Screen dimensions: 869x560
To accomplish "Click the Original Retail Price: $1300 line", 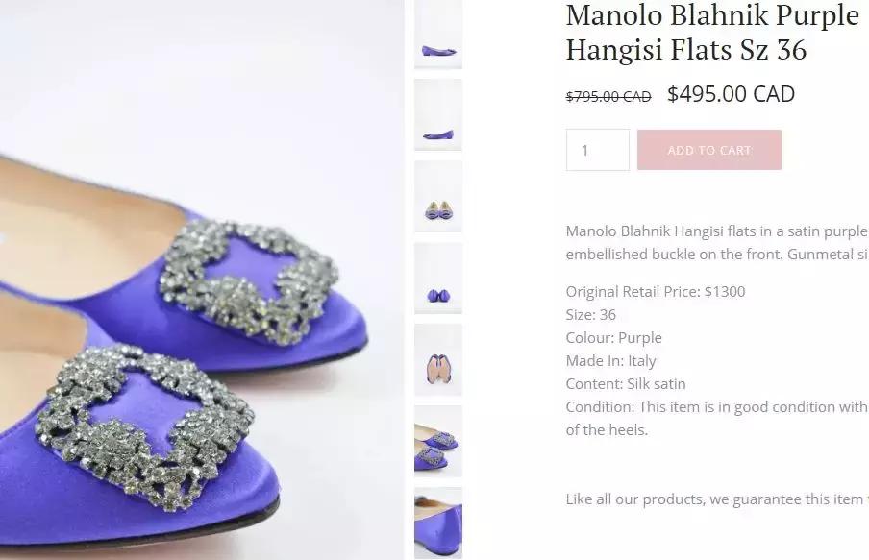I will [656, 292].
